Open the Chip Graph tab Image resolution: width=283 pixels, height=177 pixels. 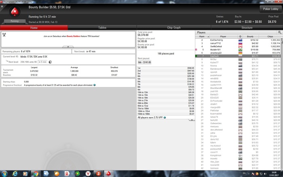pos(173,27)
